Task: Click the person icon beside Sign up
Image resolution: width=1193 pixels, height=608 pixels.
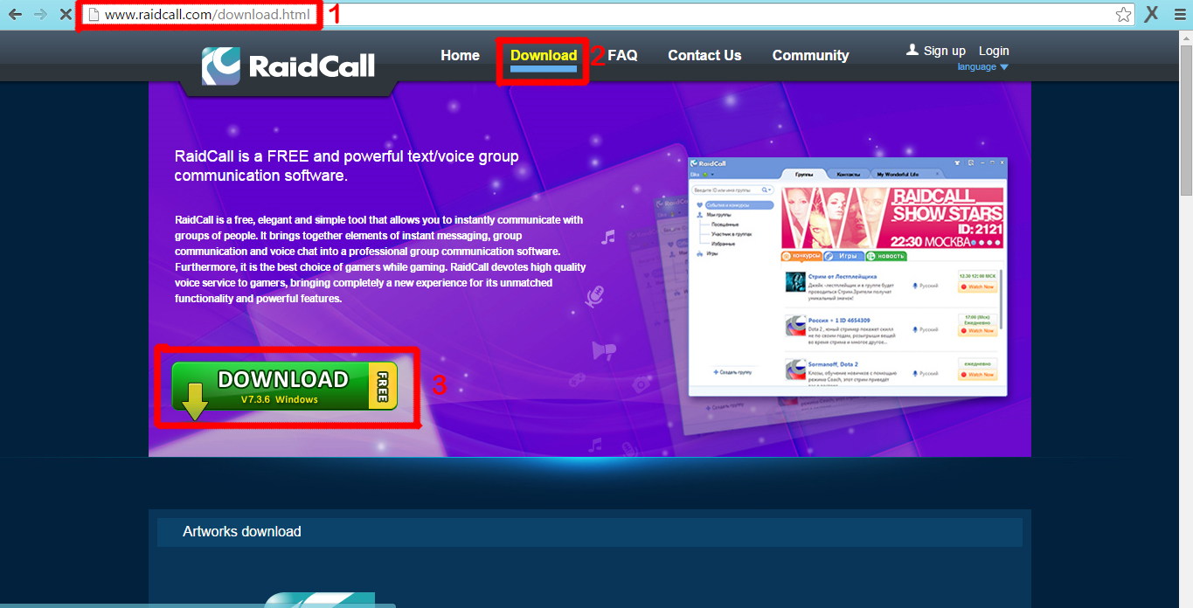Action: click(x=912, y=50)
